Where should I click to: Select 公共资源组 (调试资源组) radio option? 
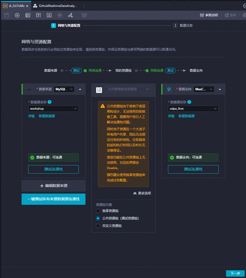(98, 218)
